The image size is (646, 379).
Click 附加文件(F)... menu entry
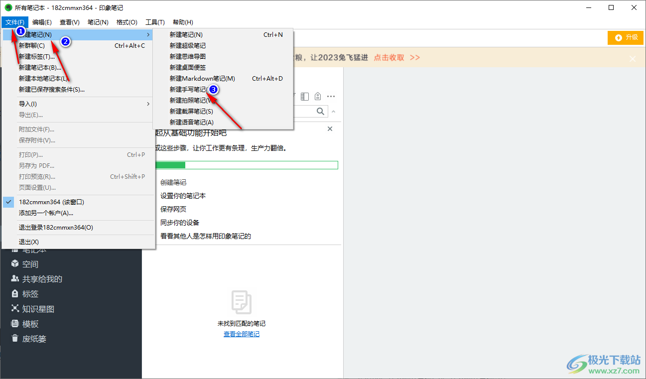point(79,129)
